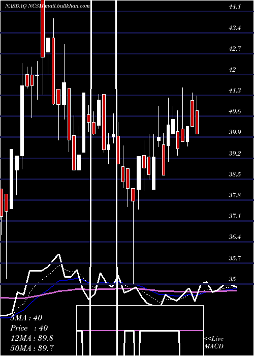The width and height of the screenshot is (254, 356).
Task: Click the <<Live MACD label
Action: [214, 343]
